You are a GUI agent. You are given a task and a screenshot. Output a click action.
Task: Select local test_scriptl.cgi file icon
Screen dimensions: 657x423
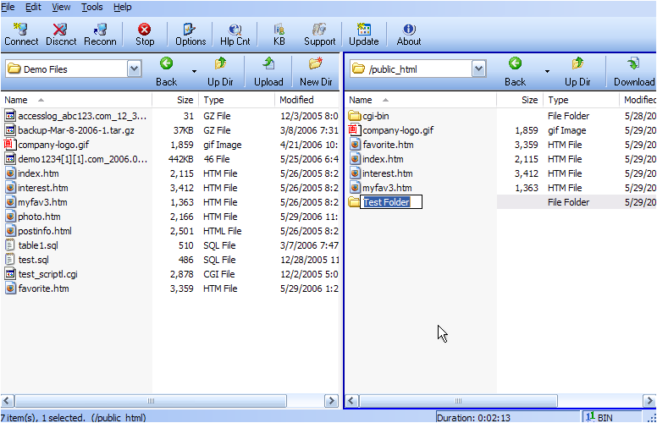click(10, 274)
